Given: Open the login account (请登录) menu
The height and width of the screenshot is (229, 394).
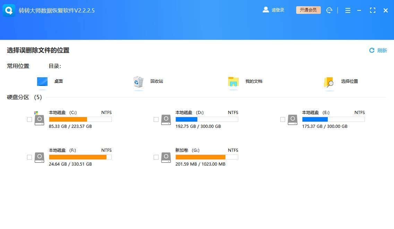Looking at the screenshot, I should tap(274, 10).
